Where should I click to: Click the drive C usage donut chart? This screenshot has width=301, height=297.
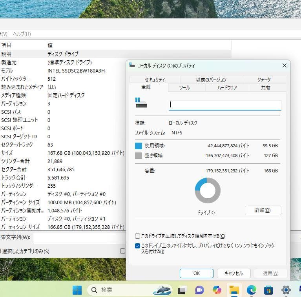[208, 190]
